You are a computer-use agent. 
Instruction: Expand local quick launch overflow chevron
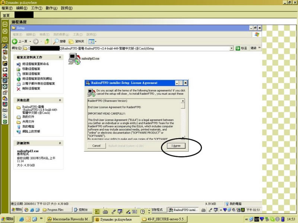41,219
